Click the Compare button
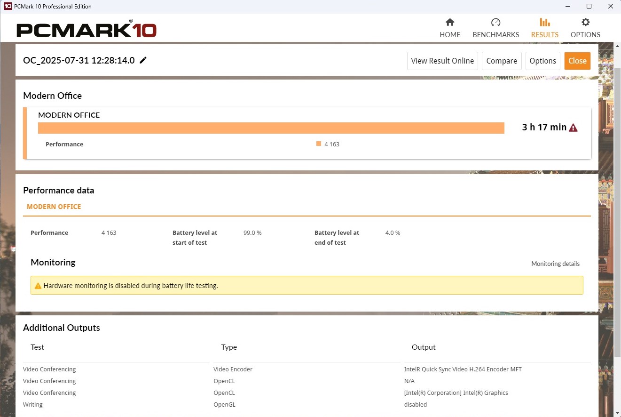 [502, 61]
